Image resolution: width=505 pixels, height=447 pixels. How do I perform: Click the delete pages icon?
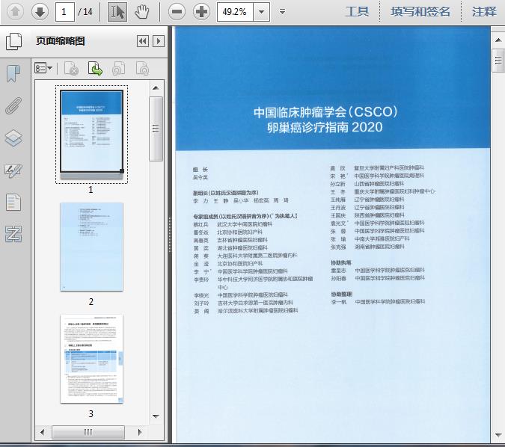pyautogui.click(x=71, y=68)
